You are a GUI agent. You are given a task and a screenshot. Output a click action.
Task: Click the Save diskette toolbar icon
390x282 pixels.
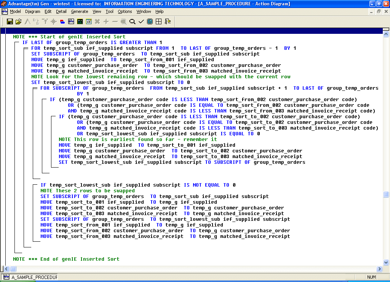[x=10, y=22]
